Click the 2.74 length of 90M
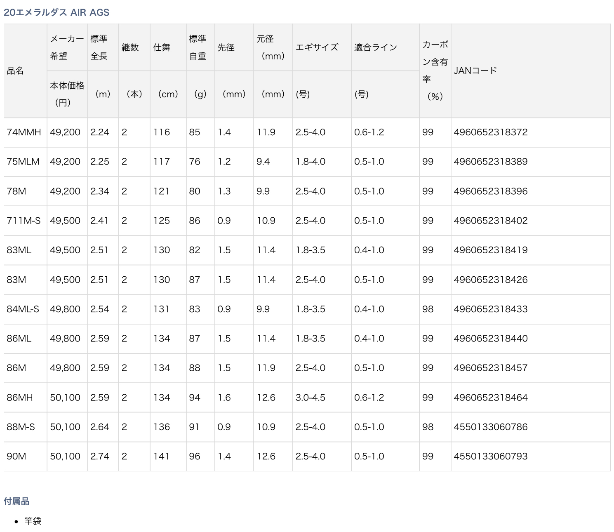Screen dimensions: 614x532 pyautogui.click(x=100, y=457)
